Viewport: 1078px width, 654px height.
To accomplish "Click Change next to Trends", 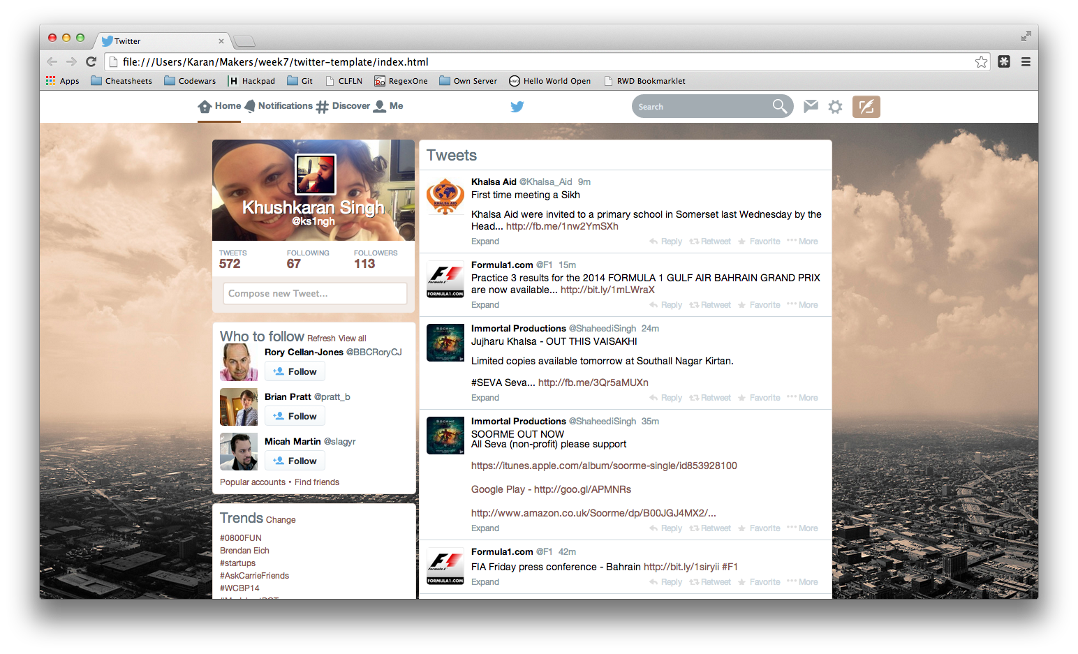I will pyautogui.click(x=281, y=520).
